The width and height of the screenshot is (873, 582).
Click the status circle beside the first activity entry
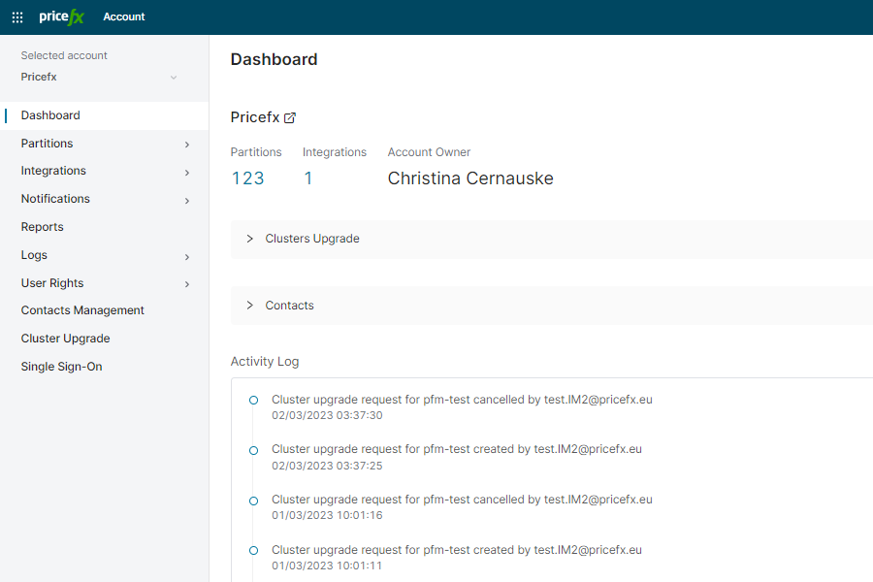click(x=253, y=400)
